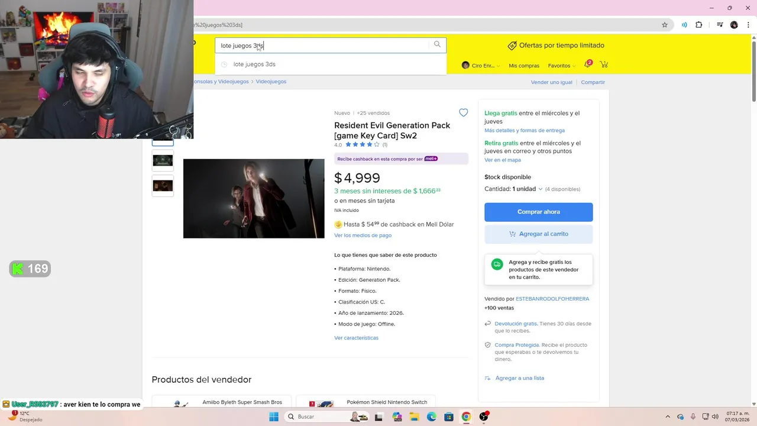
Task: Click the Compra Protegida shield icon
Action: pos(488,345)
